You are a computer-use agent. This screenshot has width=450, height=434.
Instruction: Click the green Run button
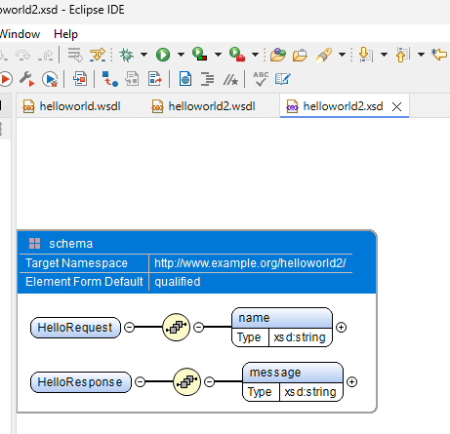click(163, 55)
